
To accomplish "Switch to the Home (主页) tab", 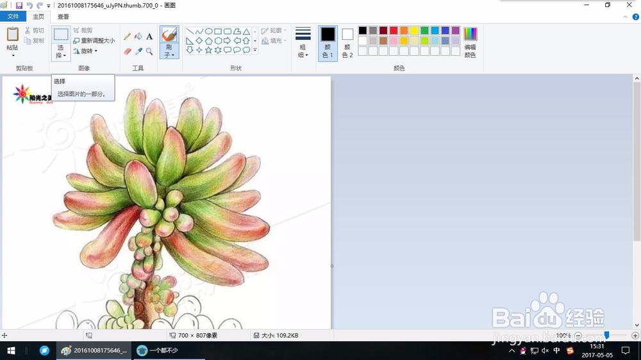I will click(x=38, y=17).
